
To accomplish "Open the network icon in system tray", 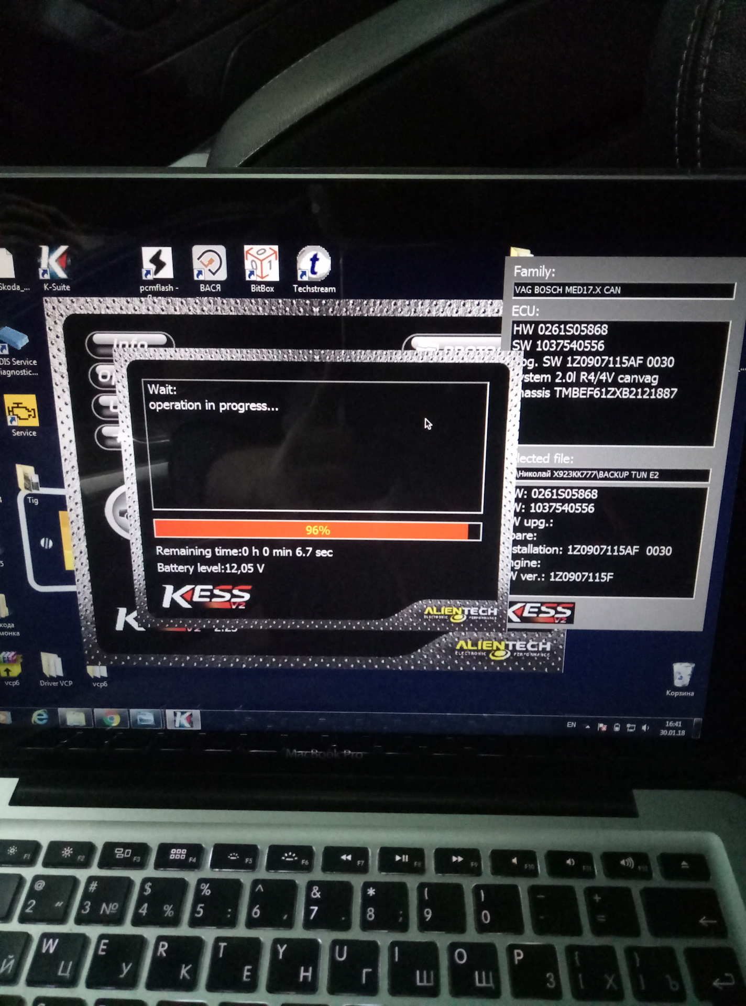I will click(x=631, y=727).
